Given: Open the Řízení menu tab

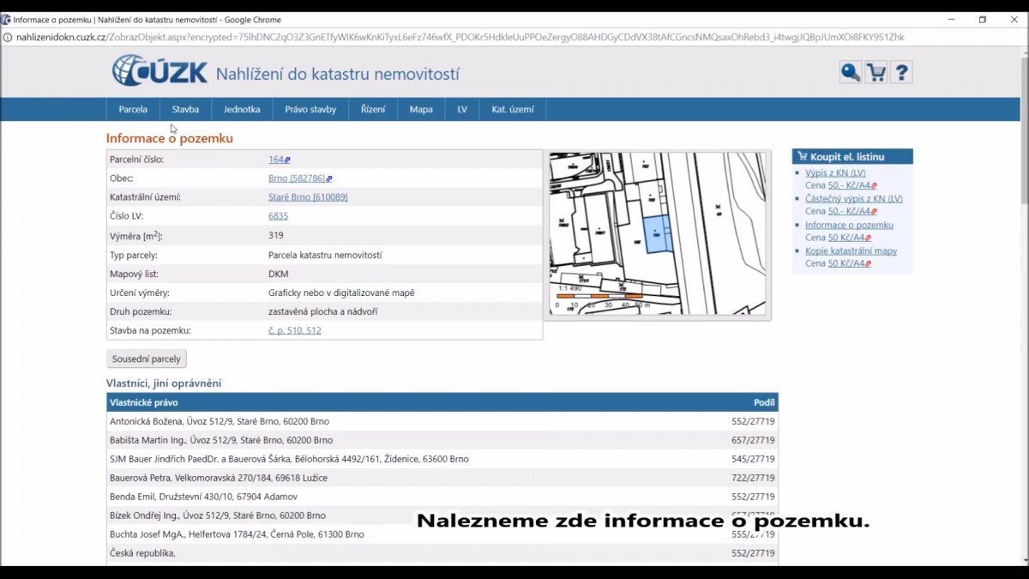Looking at the screenshot, I should click(373, 109).
